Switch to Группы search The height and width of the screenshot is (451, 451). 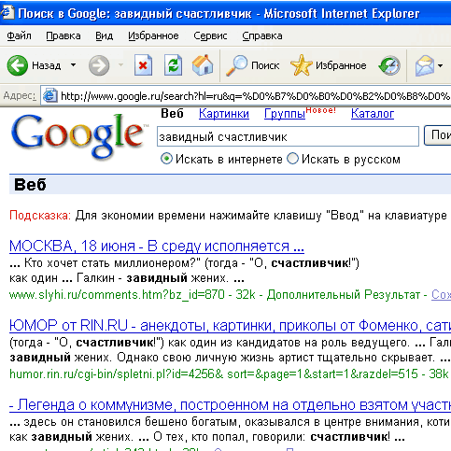coord(285,114)
